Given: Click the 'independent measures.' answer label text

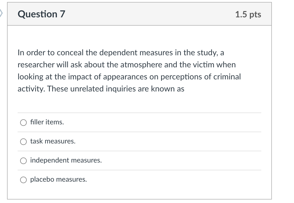Looking at the screenshot, I should click(x=66, y=160).
